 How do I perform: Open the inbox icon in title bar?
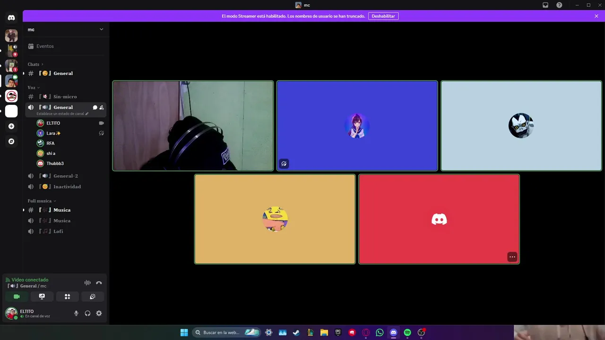point(545,5)
